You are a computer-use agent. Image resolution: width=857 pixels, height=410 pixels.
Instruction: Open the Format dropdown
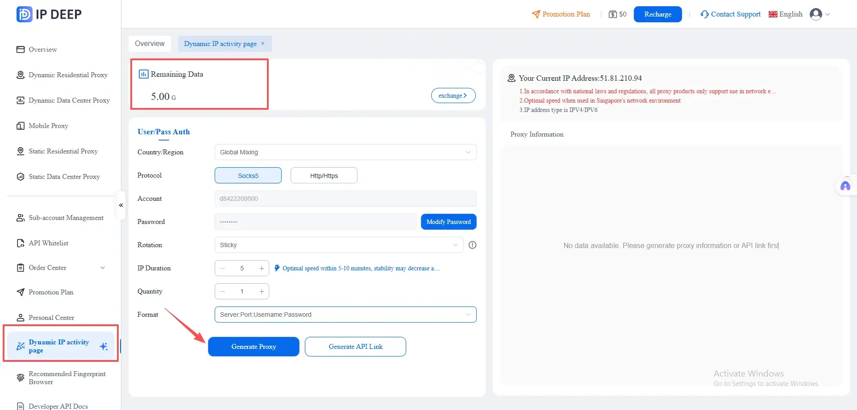[x=345, y=315]
